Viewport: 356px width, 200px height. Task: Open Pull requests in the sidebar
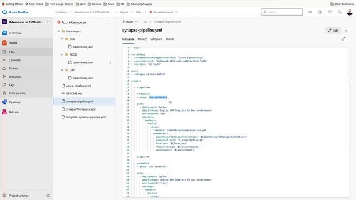tap(17, 93)
